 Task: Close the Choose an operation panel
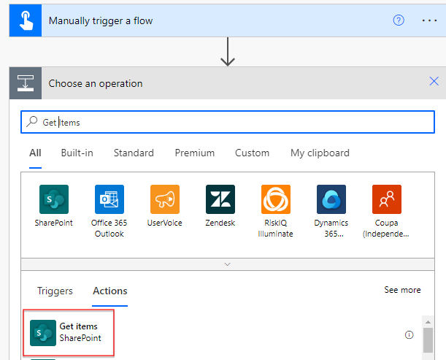tap(434, 82)
